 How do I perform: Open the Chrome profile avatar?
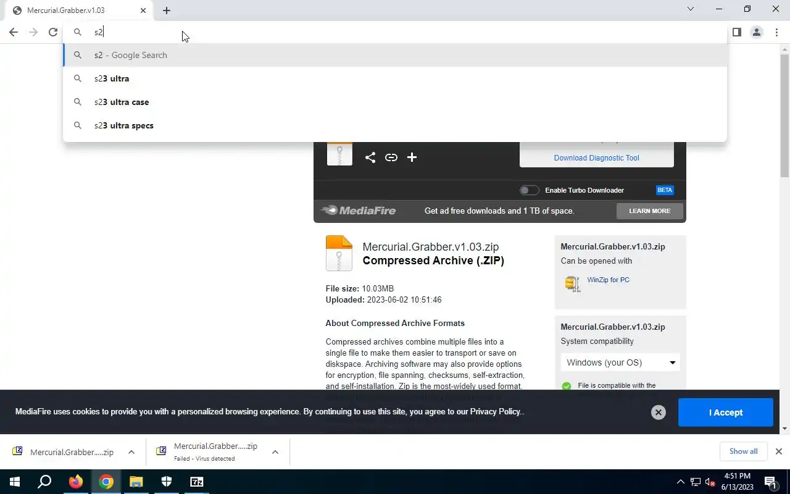[x=756, y=32]
